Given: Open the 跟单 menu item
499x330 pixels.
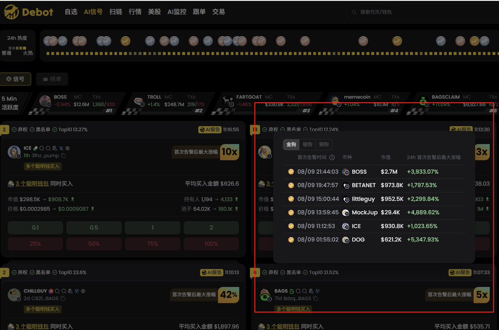Looking at the screenshot, I should click(x=199, y=12).
